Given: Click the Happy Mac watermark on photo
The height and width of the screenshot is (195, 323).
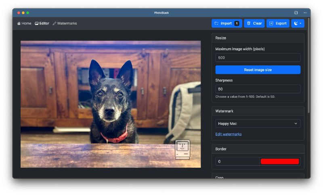Looking at the screenshot, I should coord(182,149).
